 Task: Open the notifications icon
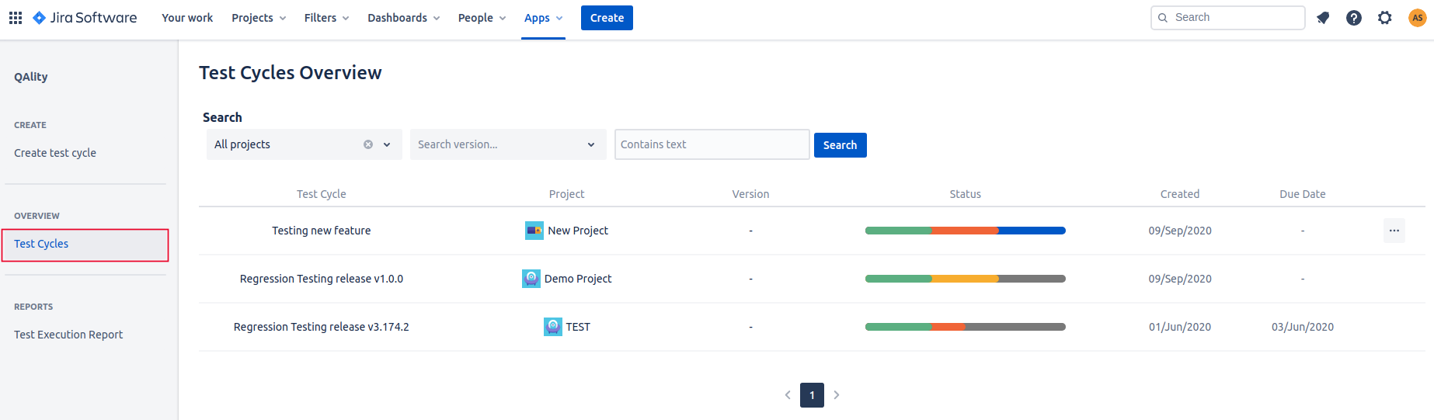click(1323, 18)
